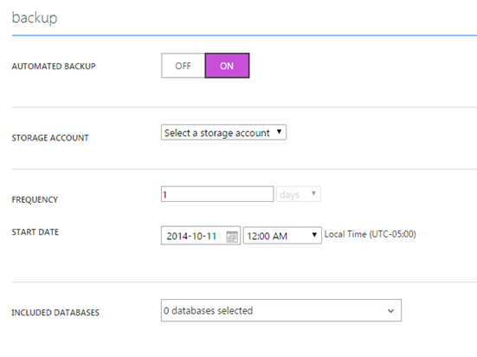Click the 2014-10-11 start date field
477x357 pixels.
coord(201,236)
